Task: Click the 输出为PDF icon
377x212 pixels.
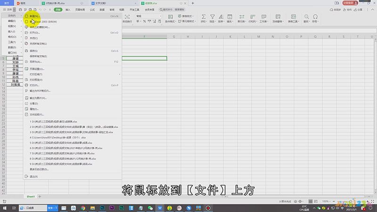Action: click(26, 90)
